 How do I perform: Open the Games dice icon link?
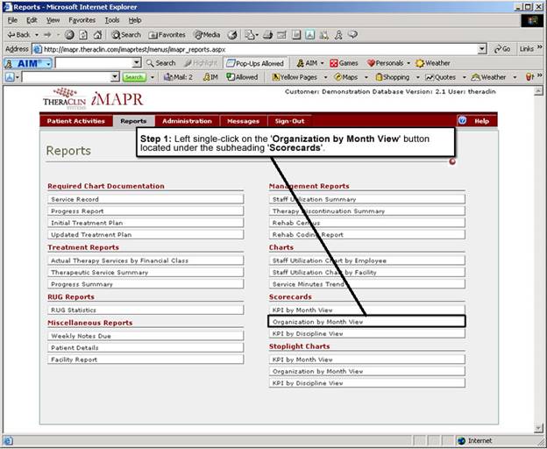[x=344, y=63]
